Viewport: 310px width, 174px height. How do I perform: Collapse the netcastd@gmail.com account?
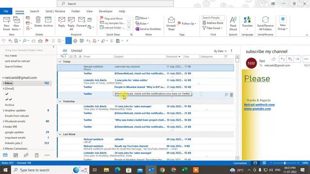point(3,78)
